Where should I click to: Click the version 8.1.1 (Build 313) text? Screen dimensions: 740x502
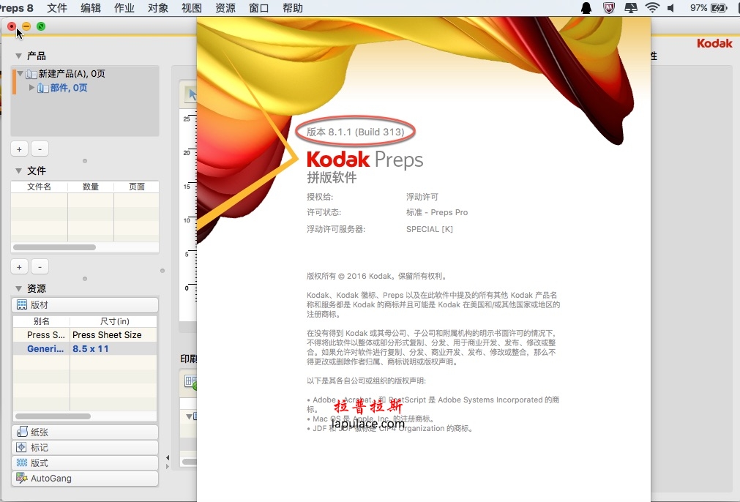tap(356, 132)
